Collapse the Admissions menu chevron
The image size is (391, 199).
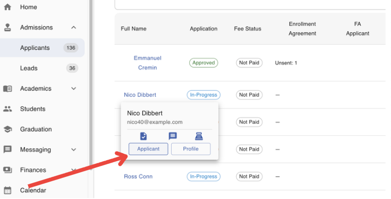(73, 27)
